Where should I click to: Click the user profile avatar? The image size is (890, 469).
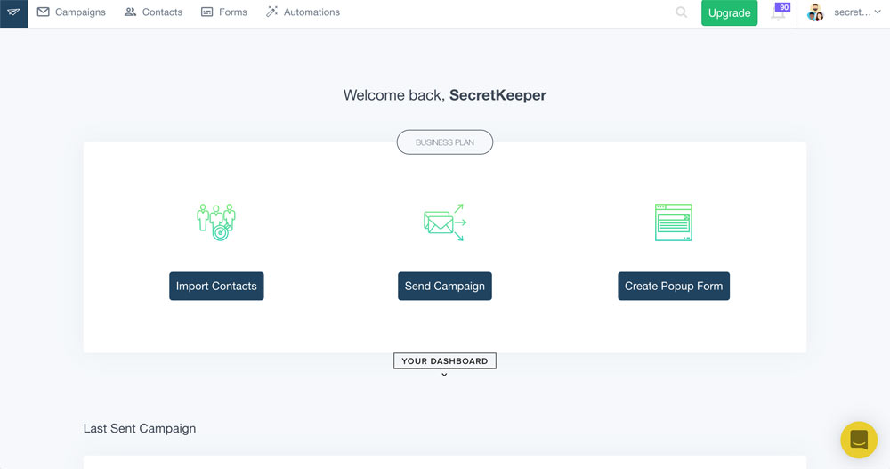815,12
